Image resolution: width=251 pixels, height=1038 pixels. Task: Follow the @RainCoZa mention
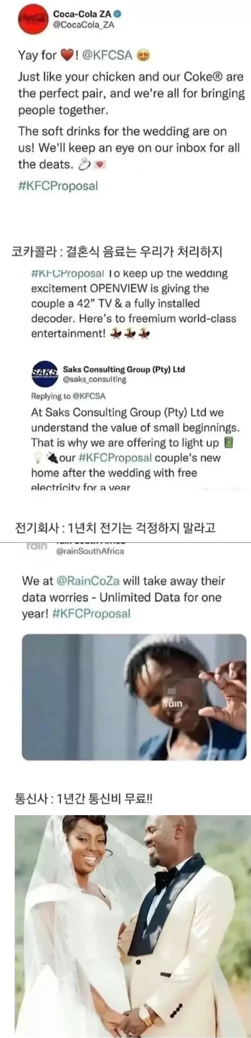88,581
